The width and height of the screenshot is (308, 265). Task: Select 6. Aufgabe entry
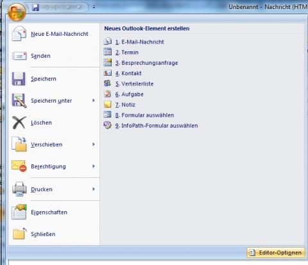point(130,94)
